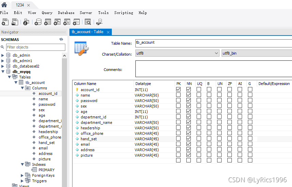Collapse the Indexes node
Screen dimensions: 292x187
pos(22,164)
